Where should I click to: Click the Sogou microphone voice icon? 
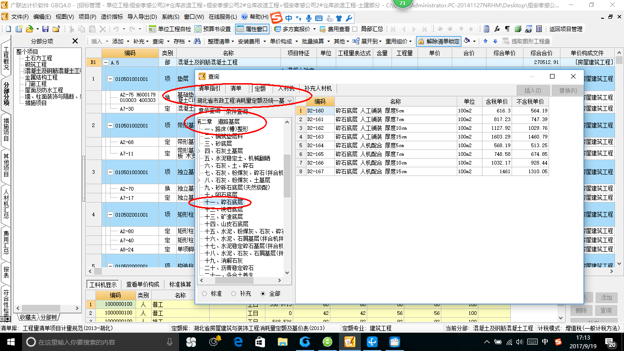(x=309, y=18)
